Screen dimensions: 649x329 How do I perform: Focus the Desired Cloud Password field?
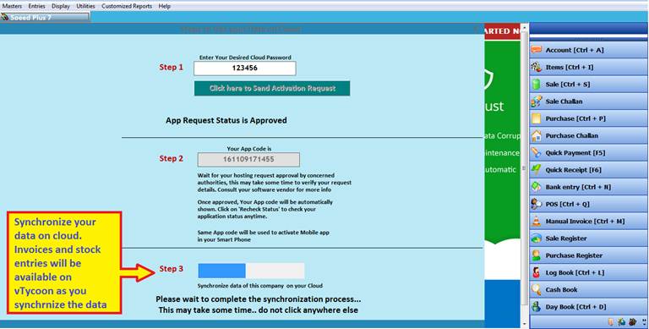coord(244,69)
